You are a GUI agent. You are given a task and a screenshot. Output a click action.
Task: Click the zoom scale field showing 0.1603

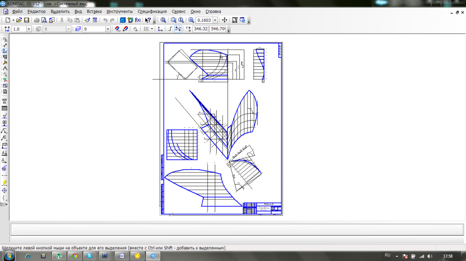click(x=204, y=20)
